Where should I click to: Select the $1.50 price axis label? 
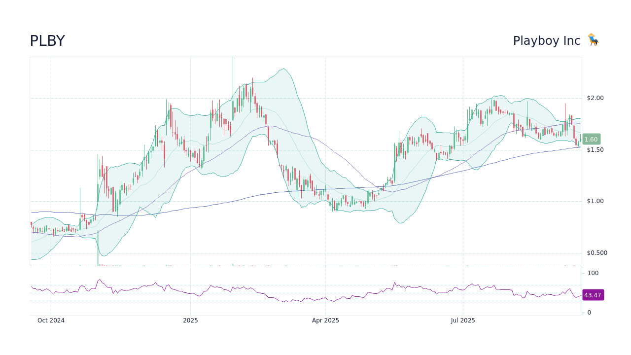[596, 149]
